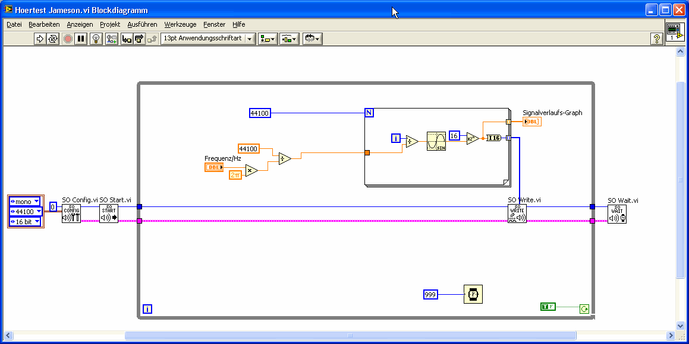Open the align objects toolbar button
Image resolution: width=689 pixels, height=344 pixels.
point(268,39)
